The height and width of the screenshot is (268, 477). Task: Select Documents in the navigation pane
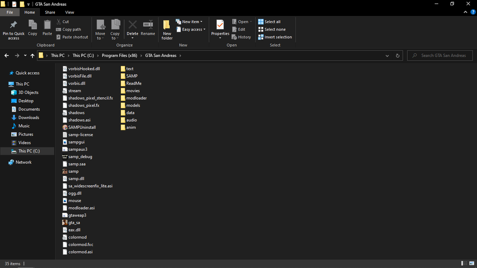coord(29,109)
